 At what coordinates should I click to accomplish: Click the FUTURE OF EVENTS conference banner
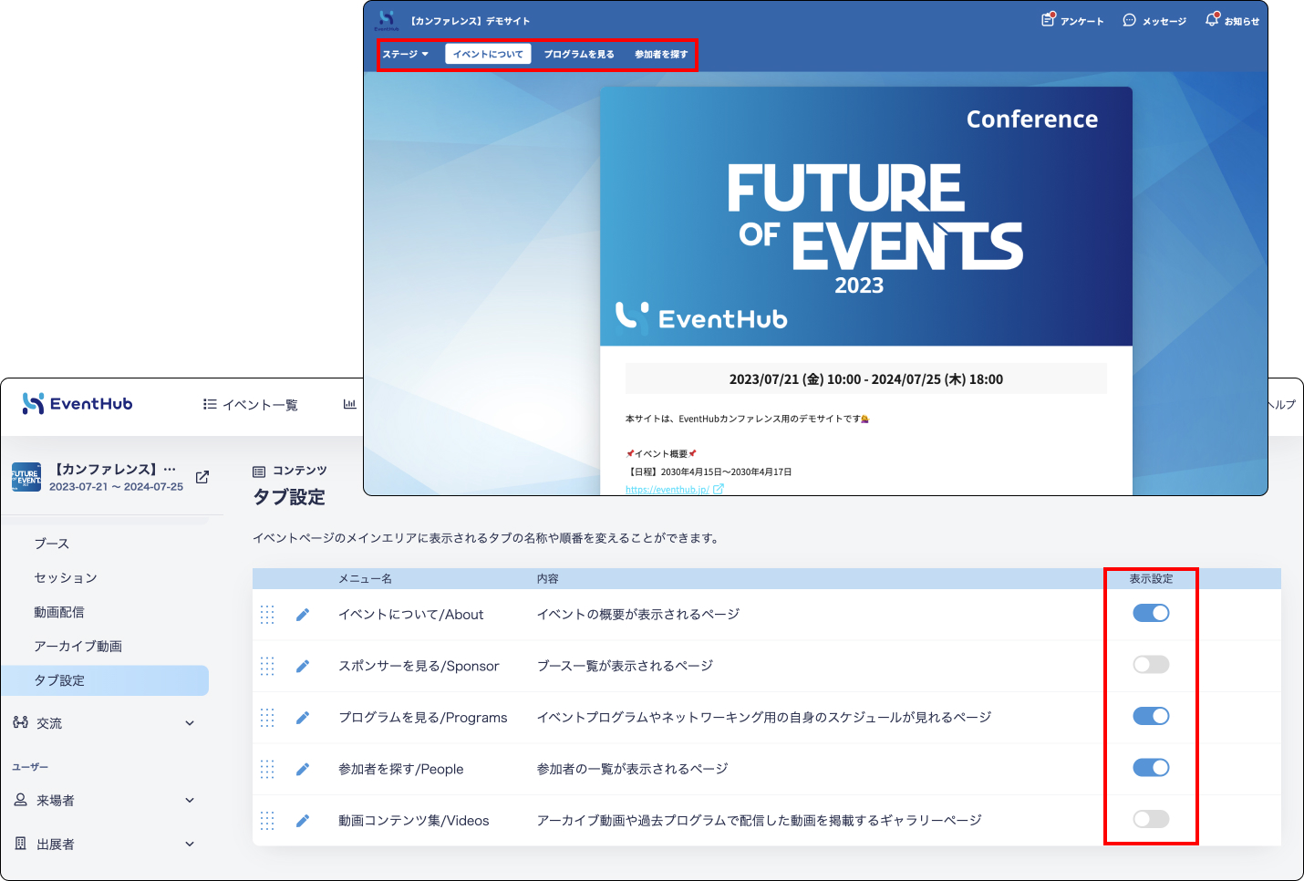[866, 216]
